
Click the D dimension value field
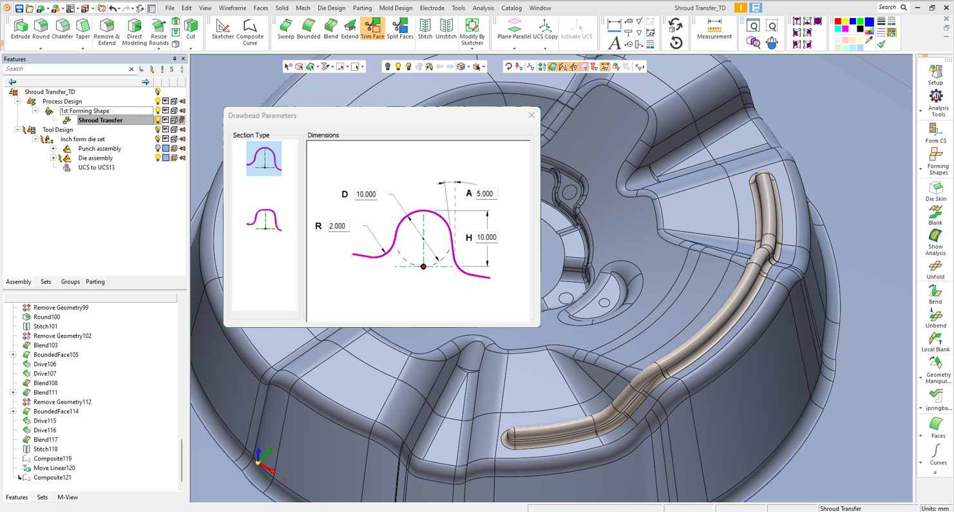coord(366,194)
